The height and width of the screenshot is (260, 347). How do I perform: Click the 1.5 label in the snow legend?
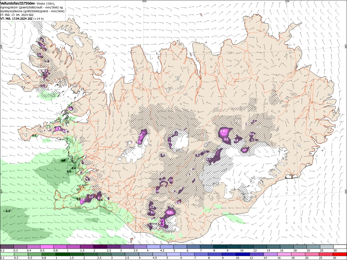[82, 251]
